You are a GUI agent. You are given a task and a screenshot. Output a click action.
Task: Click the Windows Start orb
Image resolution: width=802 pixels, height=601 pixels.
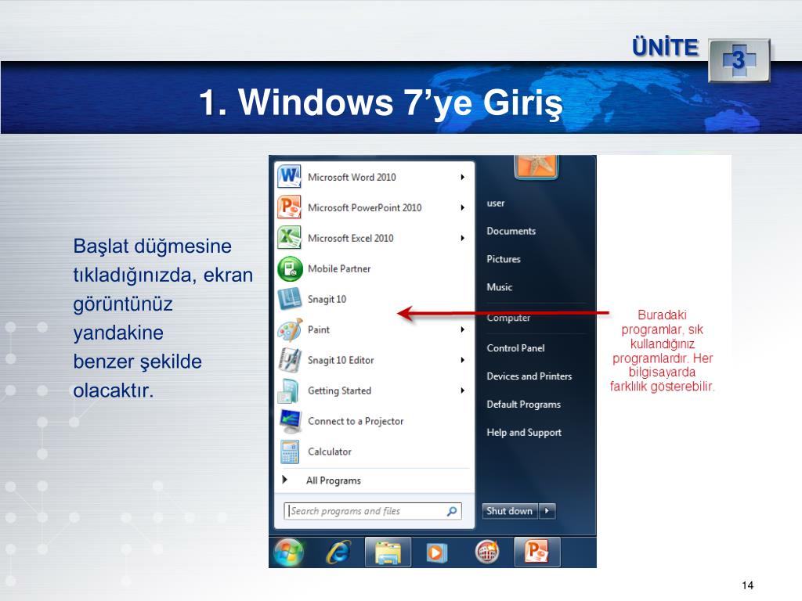click(x=288, y=553)
